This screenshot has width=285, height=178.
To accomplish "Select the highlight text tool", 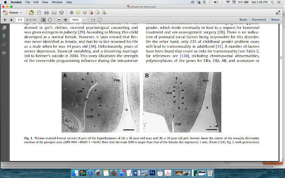I will click(x=85, y=12).
